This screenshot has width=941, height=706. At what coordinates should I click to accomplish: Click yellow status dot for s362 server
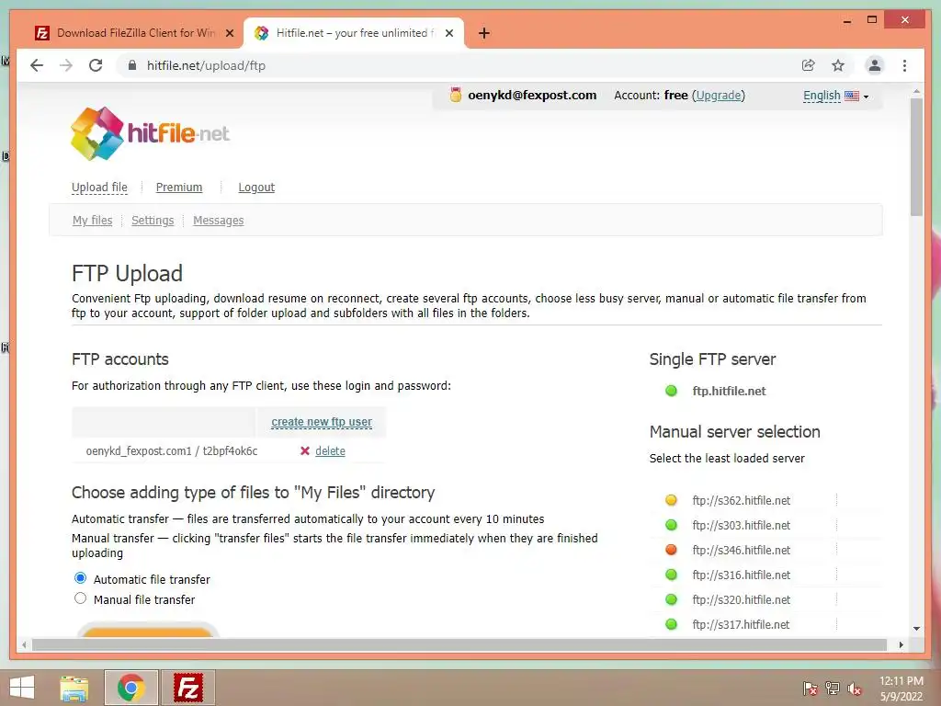[671, 500]
